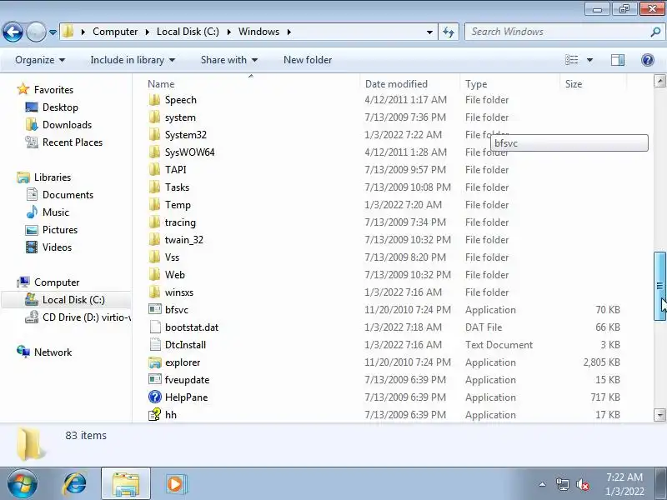Open Desktop in Favorites
This screenshot has height=500, width=667.
pos(60,107)
